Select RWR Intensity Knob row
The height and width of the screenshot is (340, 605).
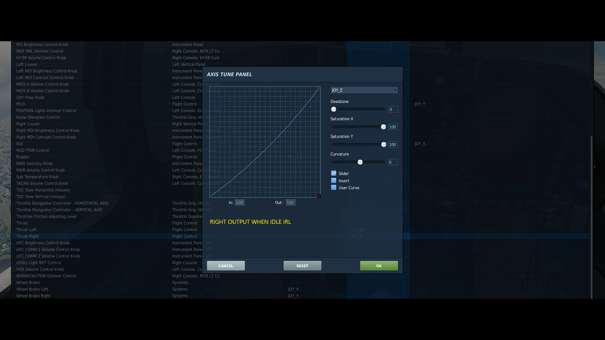[301, 163]
